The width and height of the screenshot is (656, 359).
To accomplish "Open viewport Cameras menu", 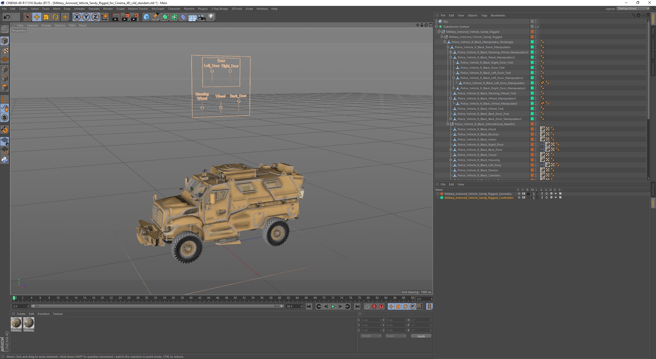I will pos(32,25).
